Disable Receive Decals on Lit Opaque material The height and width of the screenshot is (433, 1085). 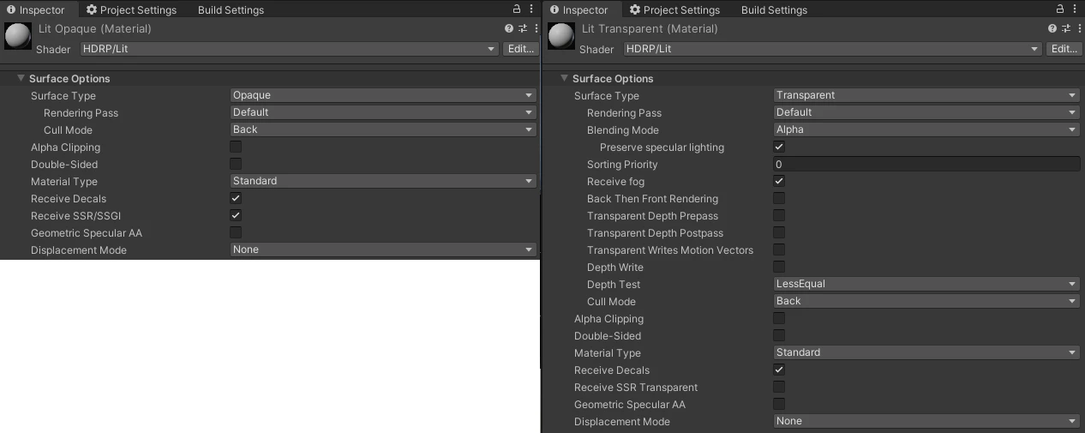(236, 198)
